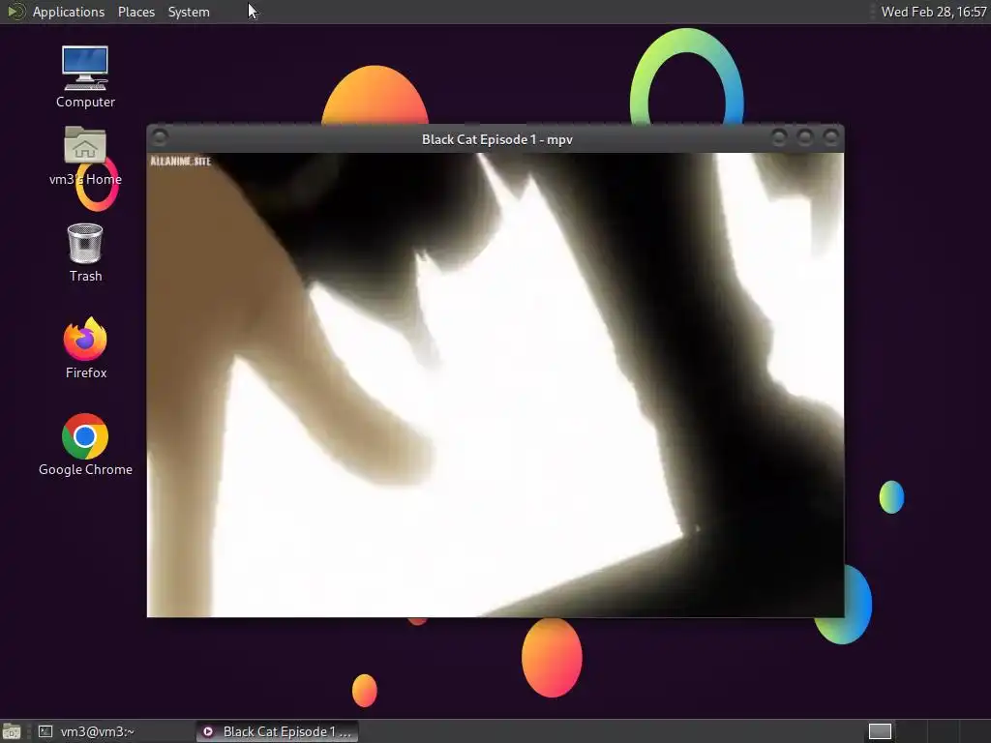Open the System menu

[189, 12]
